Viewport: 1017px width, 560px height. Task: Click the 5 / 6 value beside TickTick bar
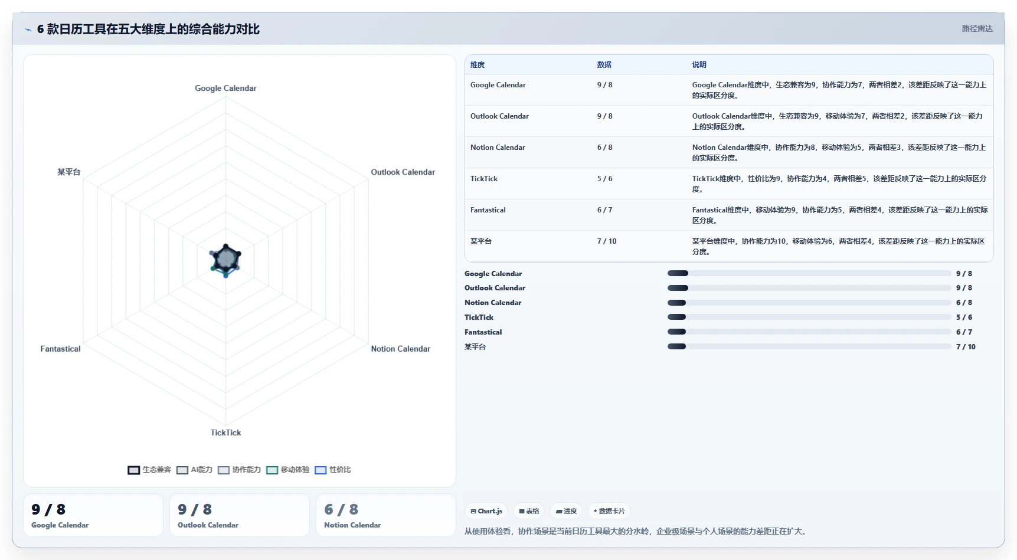click(x=964, y=317)
